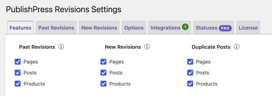Click info icon next to Duplicate Posts heading
The height and width of the screenshot is (96, 272).
[x=237, y=47]
